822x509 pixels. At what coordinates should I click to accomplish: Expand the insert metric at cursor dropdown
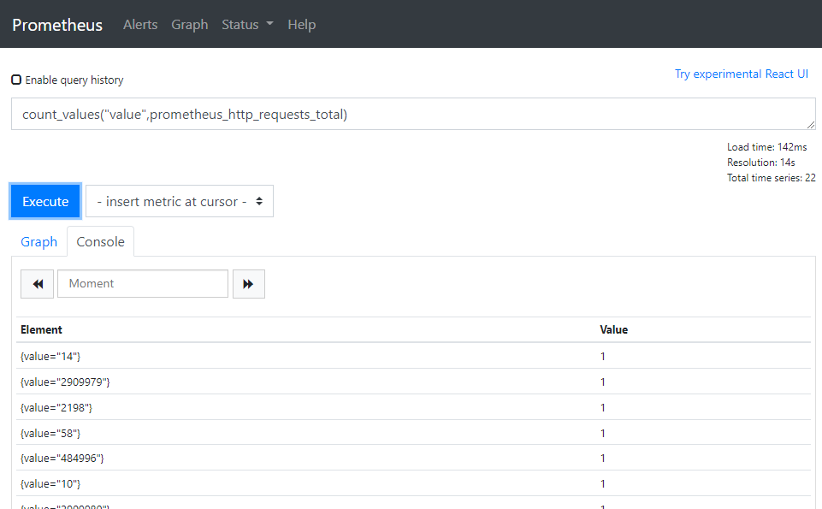[x=180, y=202]
